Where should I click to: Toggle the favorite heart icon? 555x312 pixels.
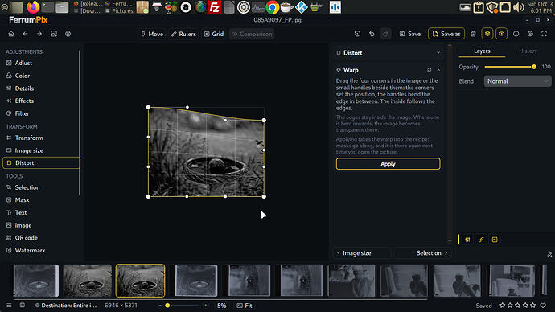pos(543,306)
